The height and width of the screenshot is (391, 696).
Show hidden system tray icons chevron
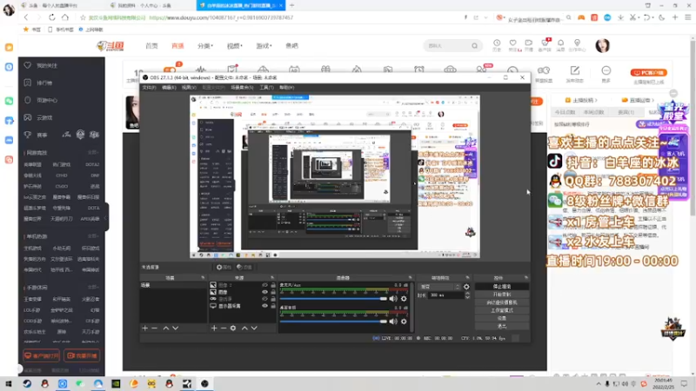(599, 384)
